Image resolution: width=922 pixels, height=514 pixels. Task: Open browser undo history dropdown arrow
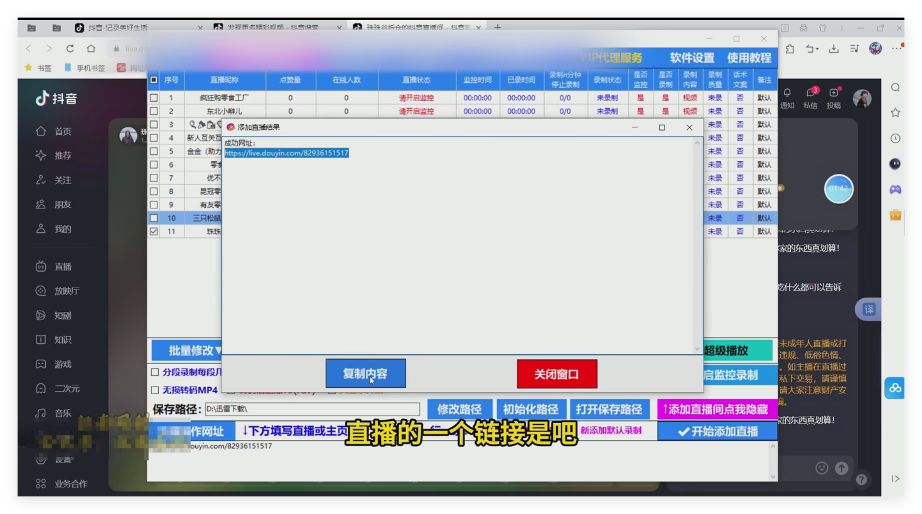817,49
